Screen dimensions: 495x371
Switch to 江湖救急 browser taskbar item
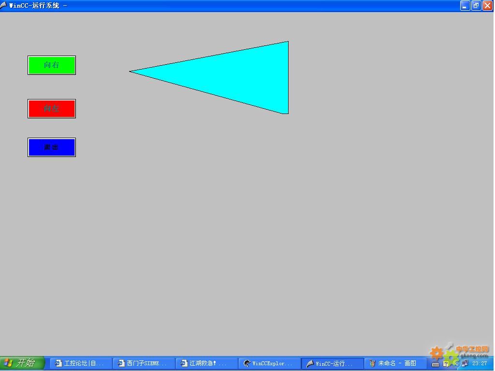click(x=207, y=363)
